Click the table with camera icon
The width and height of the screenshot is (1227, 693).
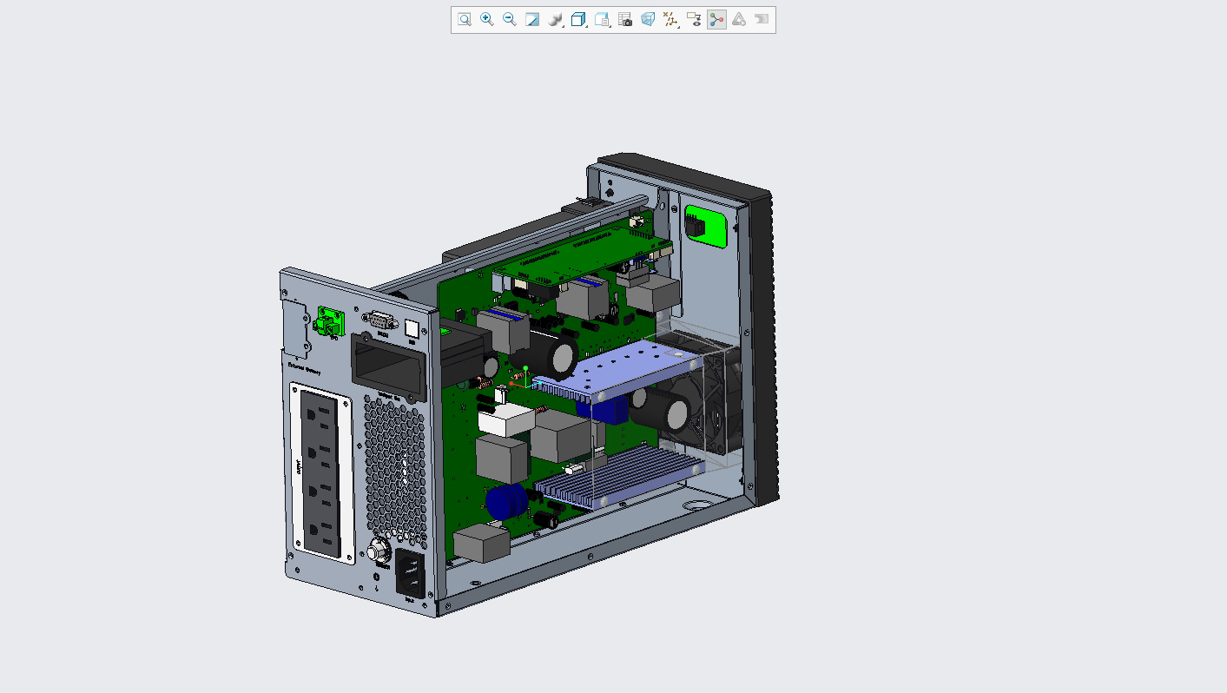[625, 19]
